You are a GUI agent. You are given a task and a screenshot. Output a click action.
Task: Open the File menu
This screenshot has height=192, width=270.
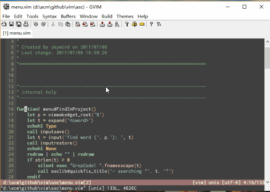click(6, 16)
